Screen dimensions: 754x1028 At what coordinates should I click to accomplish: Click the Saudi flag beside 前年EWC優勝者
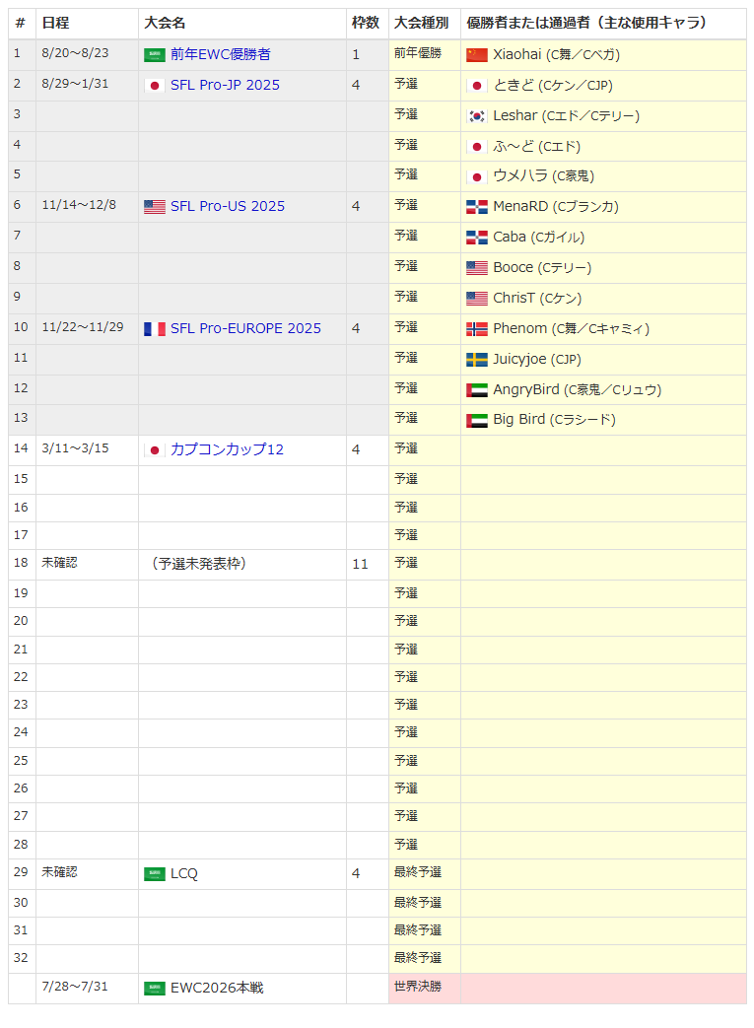[x=155, y=55]
